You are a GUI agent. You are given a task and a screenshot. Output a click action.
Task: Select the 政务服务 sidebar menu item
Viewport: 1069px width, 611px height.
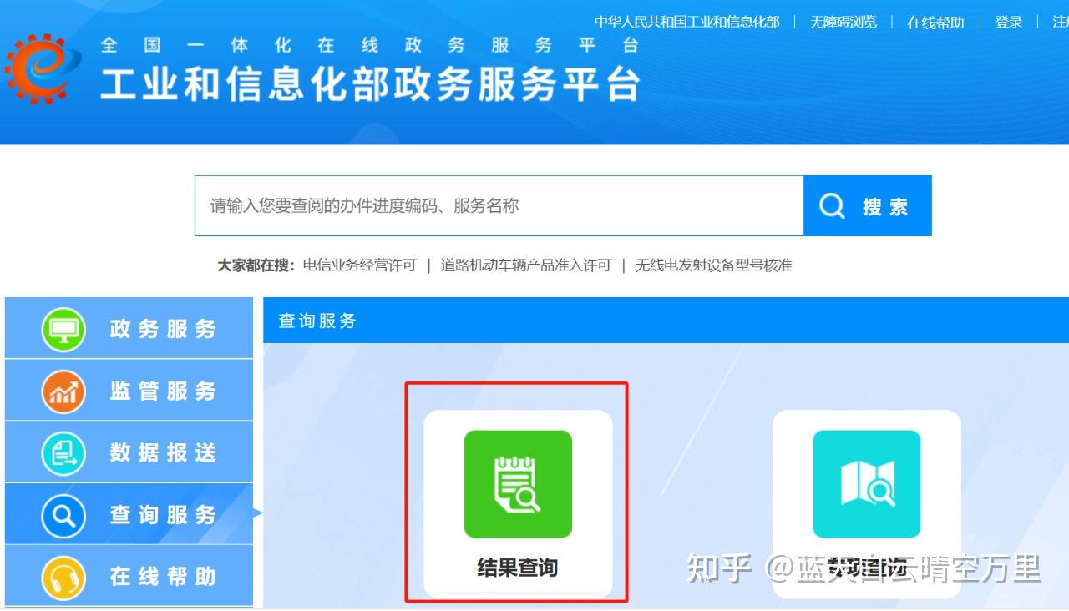pos(129,328)
